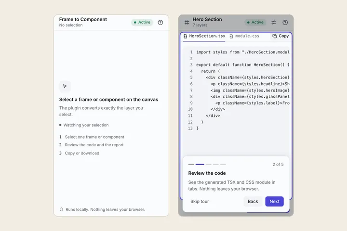Click line number 13 in code editor
Screen dimensions: 347x231
[x=190, y=128]
